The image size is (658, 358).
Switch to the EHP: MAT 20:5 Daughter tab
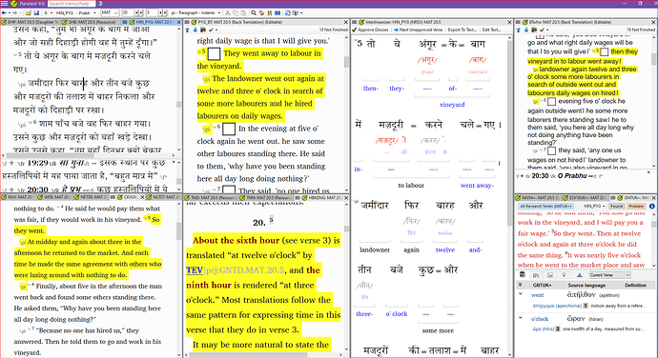pos(31,22)
